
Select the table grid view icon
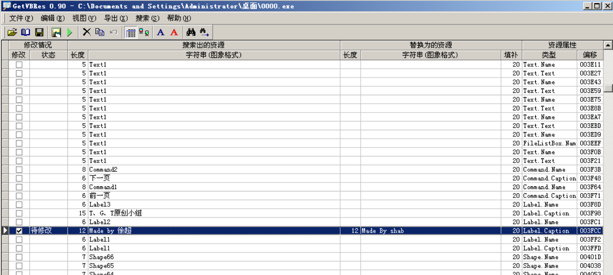(131, 32)
